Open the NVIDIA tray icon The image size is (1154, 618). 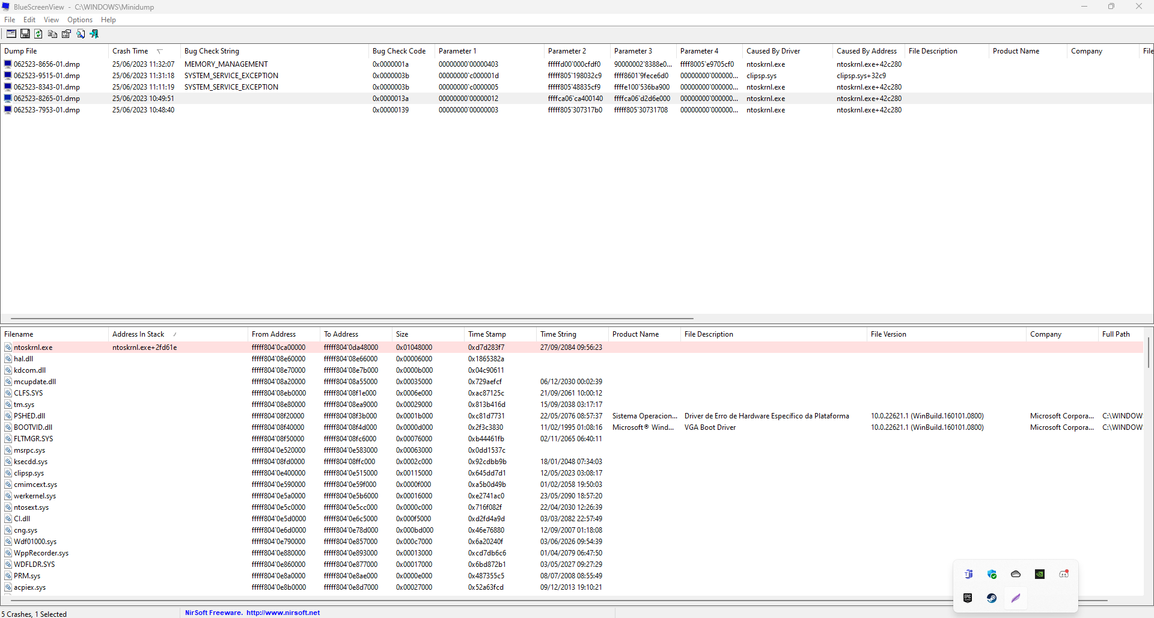click(x=1040, y=574)
